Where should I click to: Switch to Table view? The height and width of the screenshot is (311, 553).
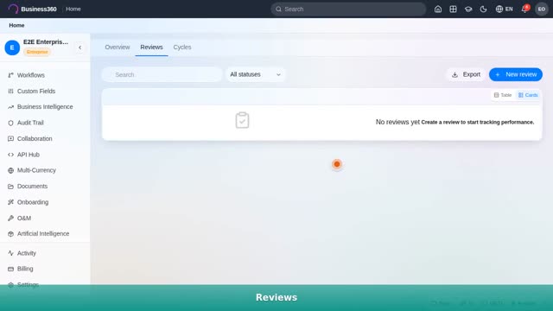pos(503,95)
